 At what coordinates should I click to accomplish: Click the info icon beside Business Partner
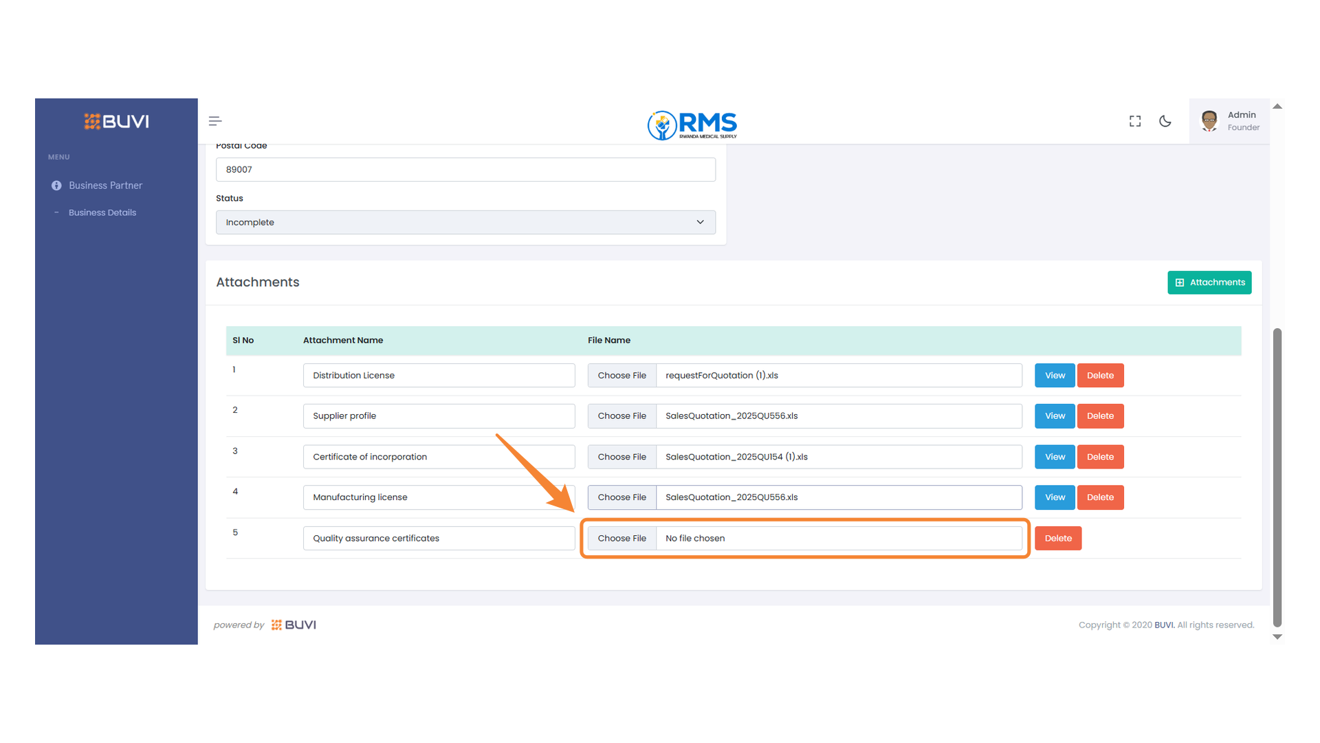coord(56,185)
